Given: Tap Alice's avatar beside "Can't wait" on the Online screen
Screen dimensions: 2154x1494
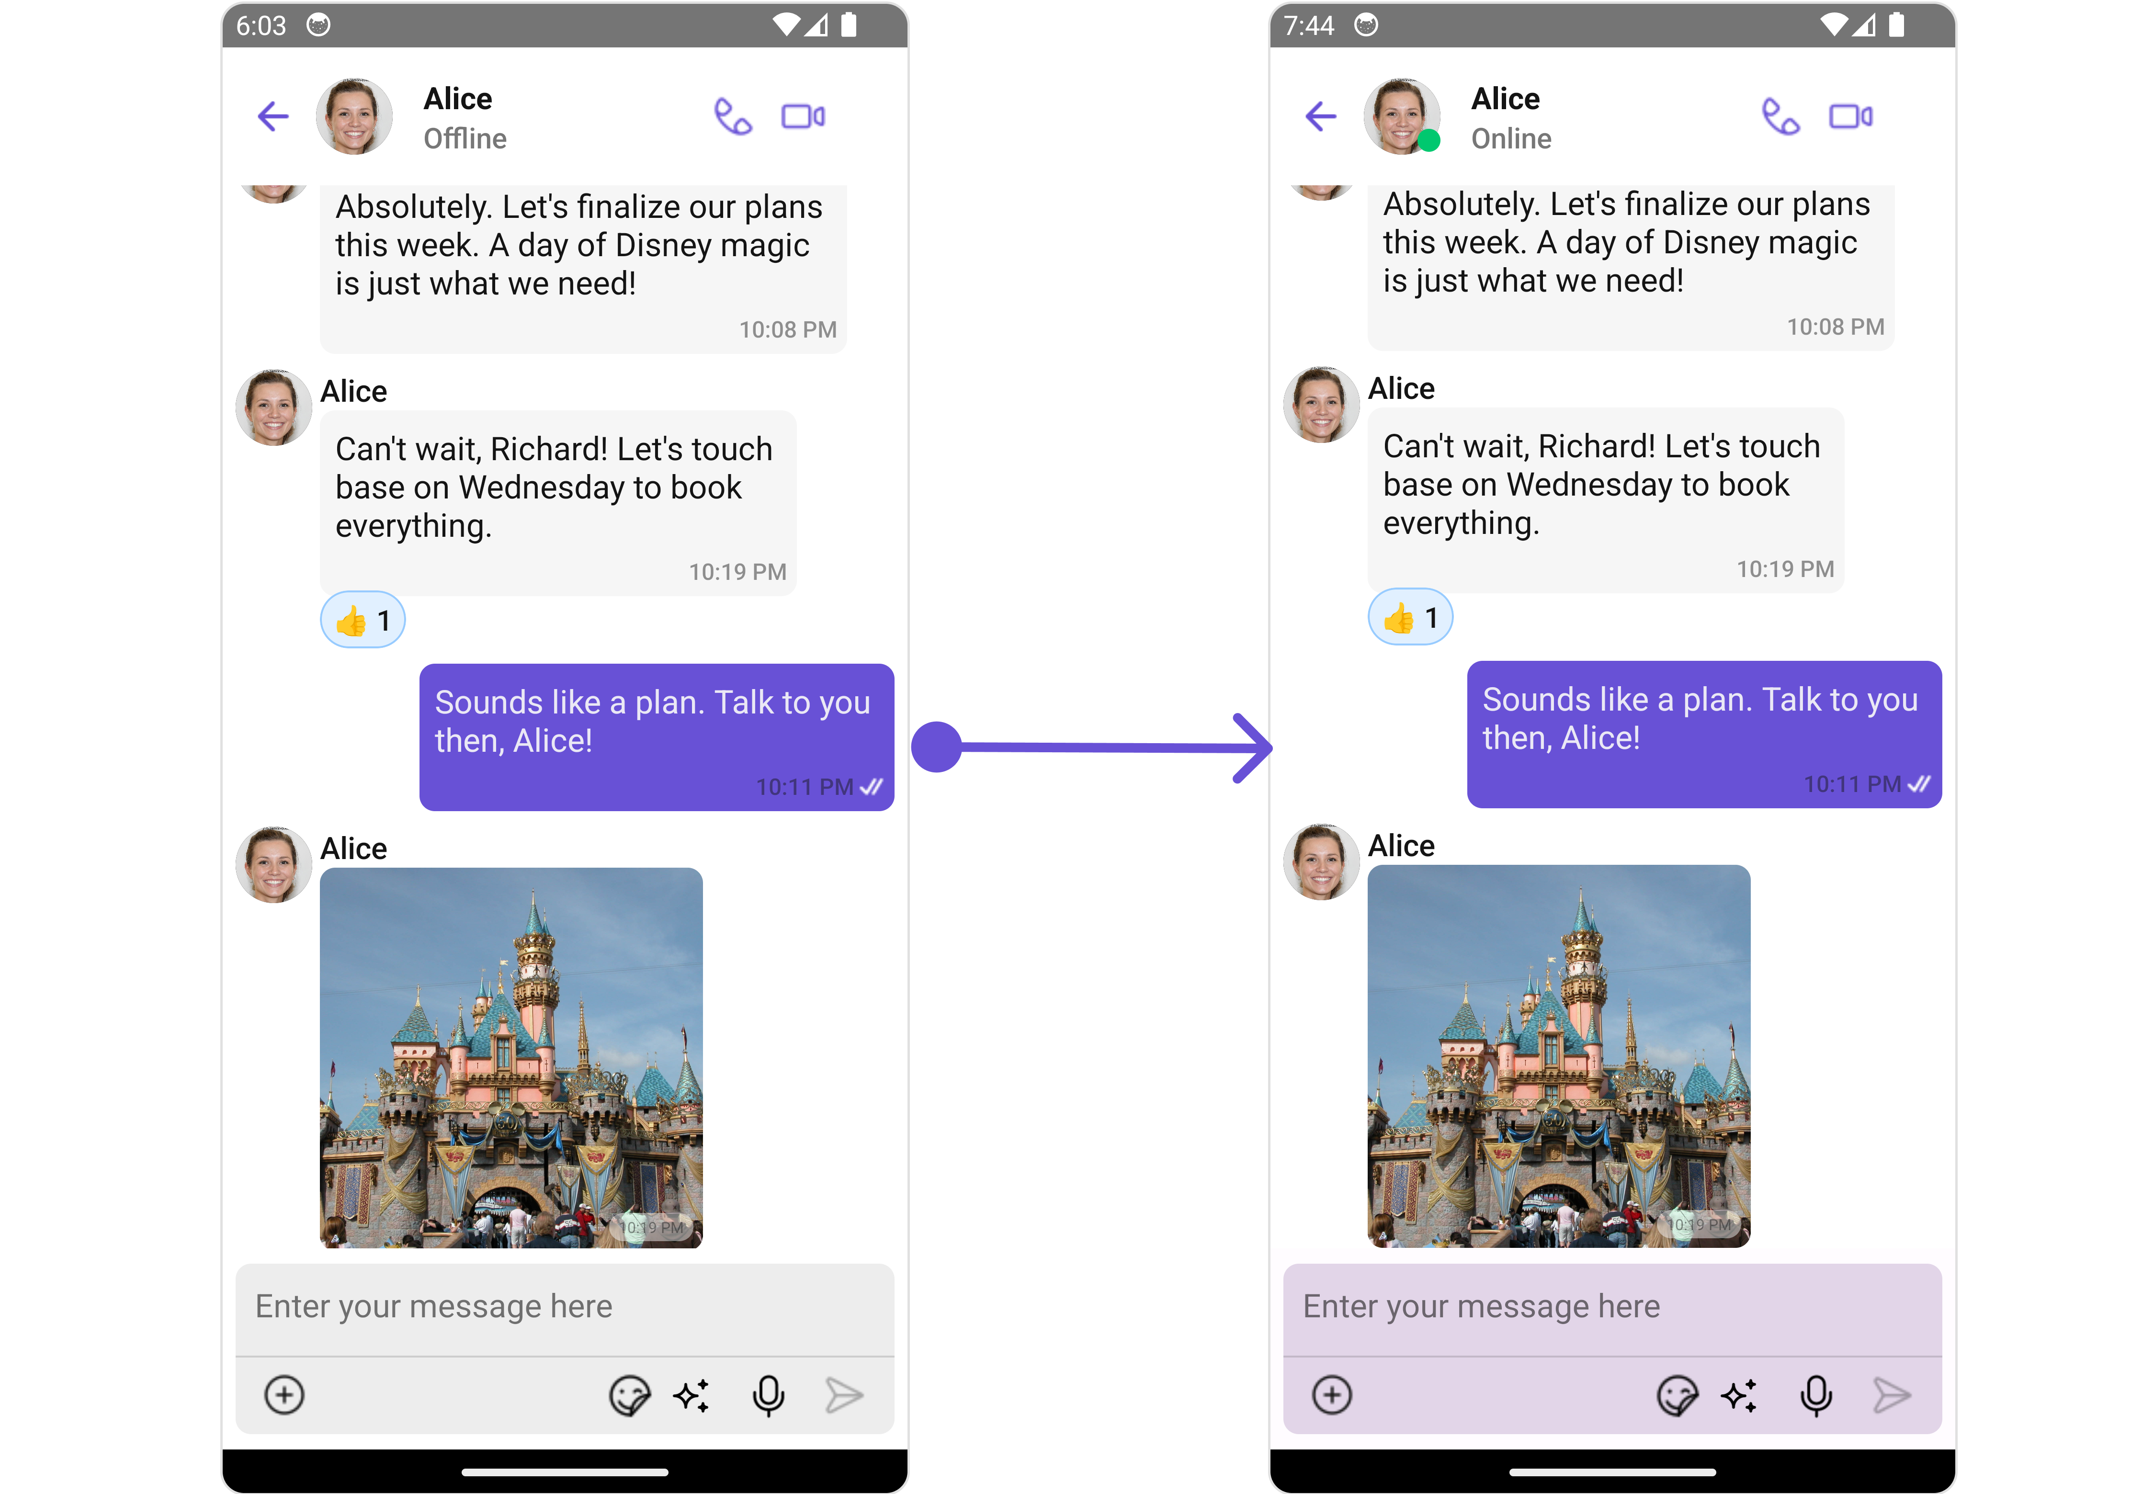Looking at the screenshot, I should point(1321,405).
